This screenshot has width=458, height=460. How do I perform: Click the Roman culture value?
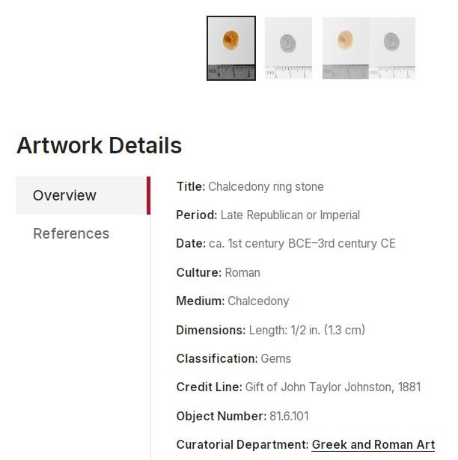(x=242, y=272)
